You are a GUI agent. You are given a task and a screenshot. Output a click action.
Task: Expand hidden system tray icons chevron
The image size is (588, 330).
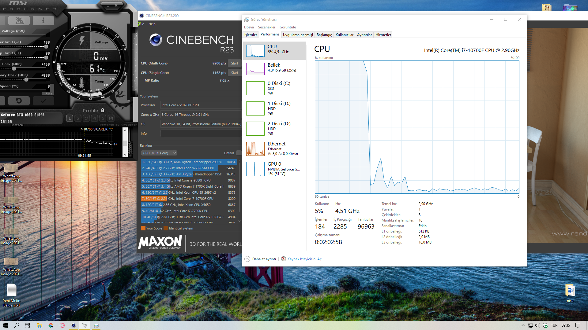(x=523, y=325)
